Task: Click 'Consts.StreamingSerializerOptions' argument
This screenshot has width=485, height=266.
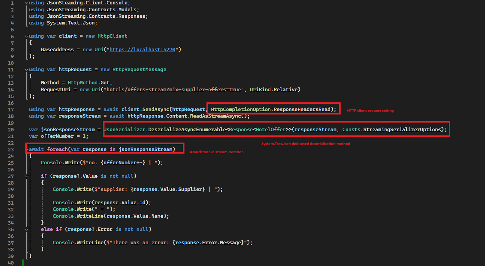Action: point(392,129)
